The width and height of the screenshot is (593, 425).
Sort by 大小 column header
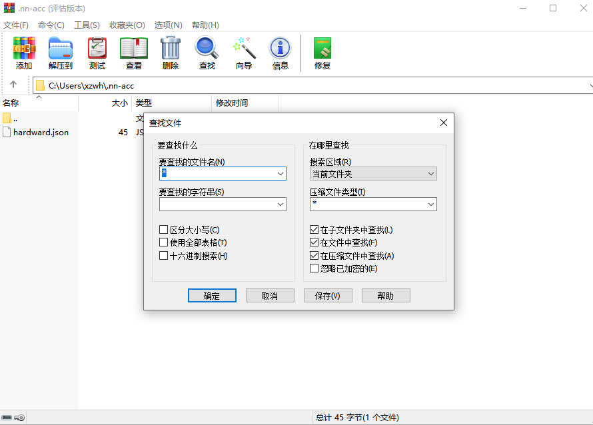[105, 103]
